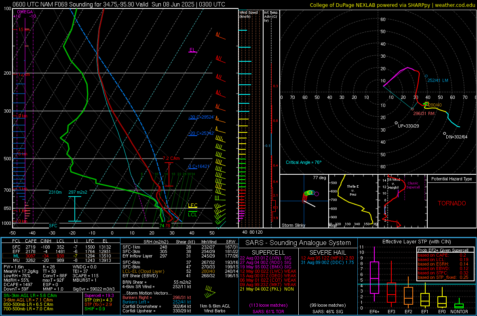Click the red 'Bunkers Right =' line
This screenshot has height=316, width=477.
tap(157, 297)
